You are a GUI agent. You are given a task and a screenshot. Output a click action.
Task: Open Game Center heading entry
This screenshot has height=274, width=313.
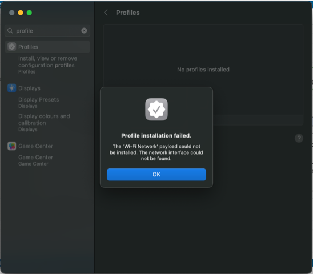(36, 146)
